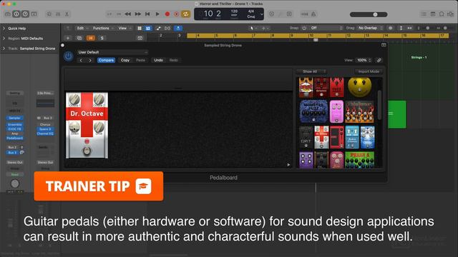Click the 4/4 time signature display
458x257 pixels.
pos(251,11)
